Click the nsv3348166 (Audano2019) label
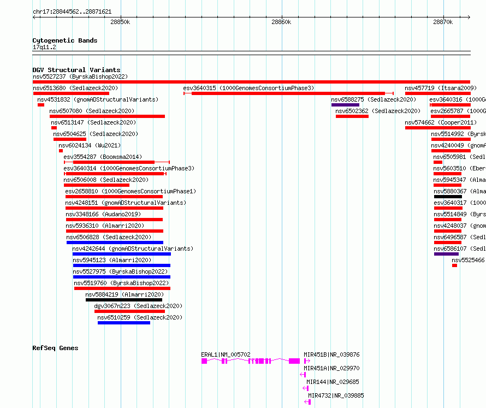 pyautogui.click(x=103, y=214)
